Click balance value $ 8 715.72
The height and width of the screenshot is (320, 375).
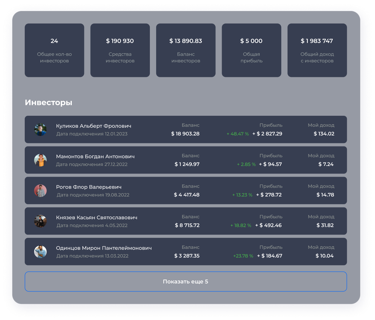187,225
